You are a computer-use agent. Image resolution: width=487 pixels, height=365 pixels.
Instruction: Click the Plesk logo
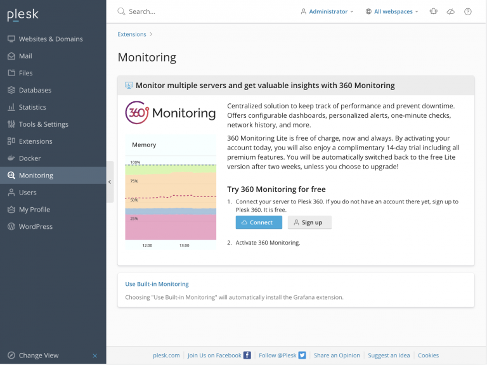click(x=23, y=15)
